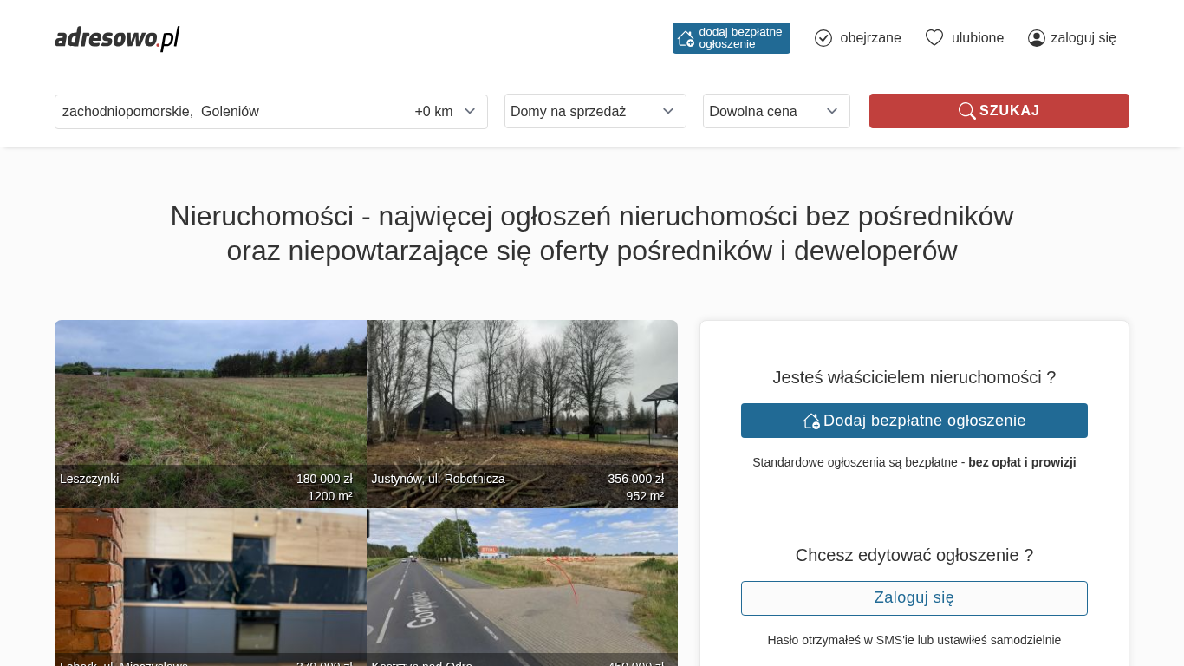This screenshot has height=666, width=1184.
Task: Open the Leszczynki field listing photo
Action: (210, 399)
